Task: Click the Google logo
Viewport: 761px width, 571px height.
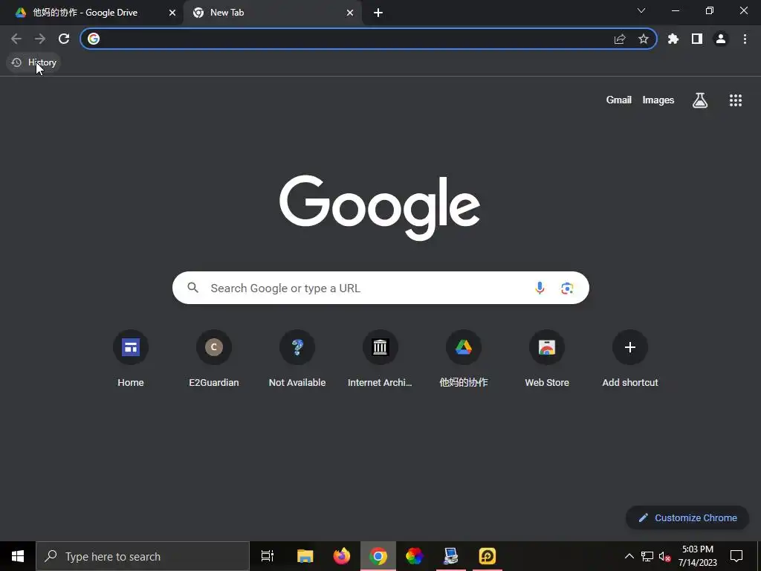Action: click(x=380, y=208)
